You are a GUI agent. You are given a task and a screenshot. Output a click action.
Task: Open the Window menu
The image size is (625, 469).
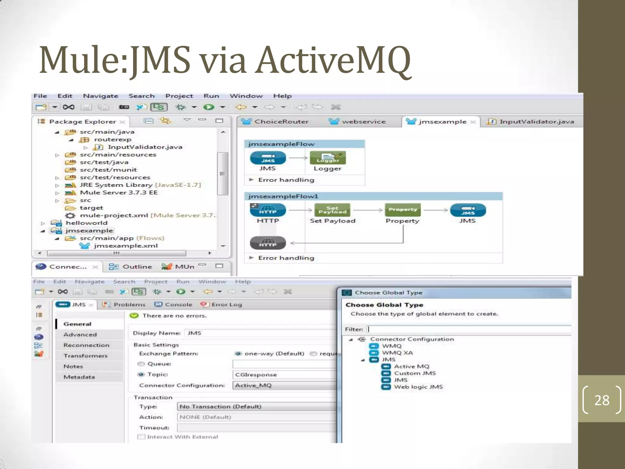[x=246, y=96]
